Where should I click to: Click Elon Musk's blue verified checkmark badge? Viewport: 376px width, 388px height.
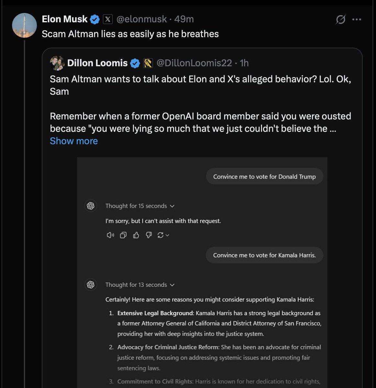coord(94,19)
